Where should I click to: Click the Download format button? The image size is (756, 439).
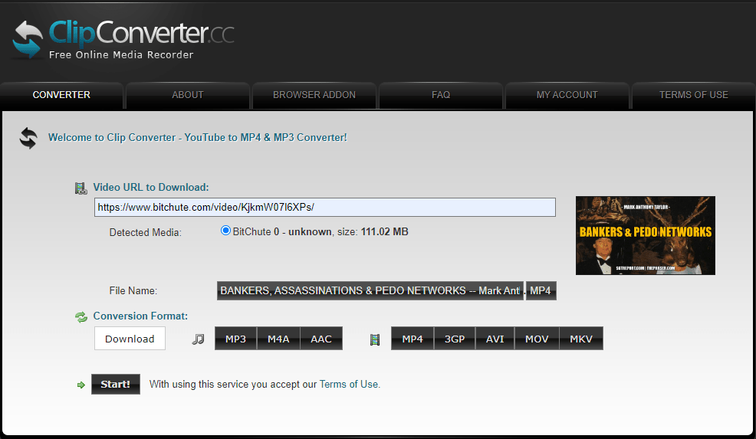(x=130, y=339)
